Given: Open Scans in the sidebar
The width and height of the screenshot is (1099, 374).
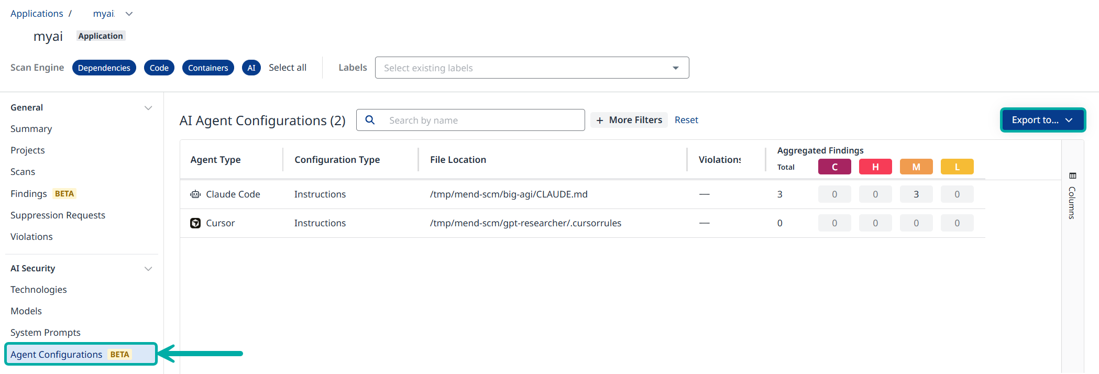Looking at the screenshot, I should [23, 172].
